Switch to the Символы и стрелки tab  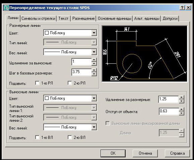pyautogui.click(x=38, y=18)
